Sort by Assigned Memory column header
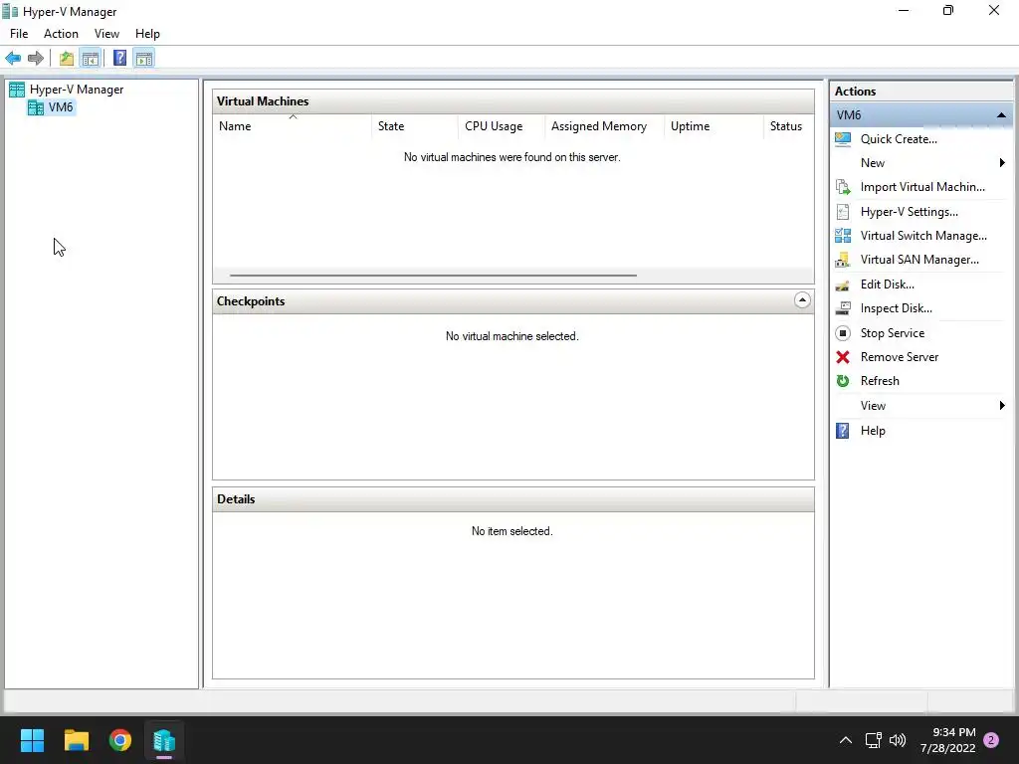1019x764 pixels. point(605,126)
